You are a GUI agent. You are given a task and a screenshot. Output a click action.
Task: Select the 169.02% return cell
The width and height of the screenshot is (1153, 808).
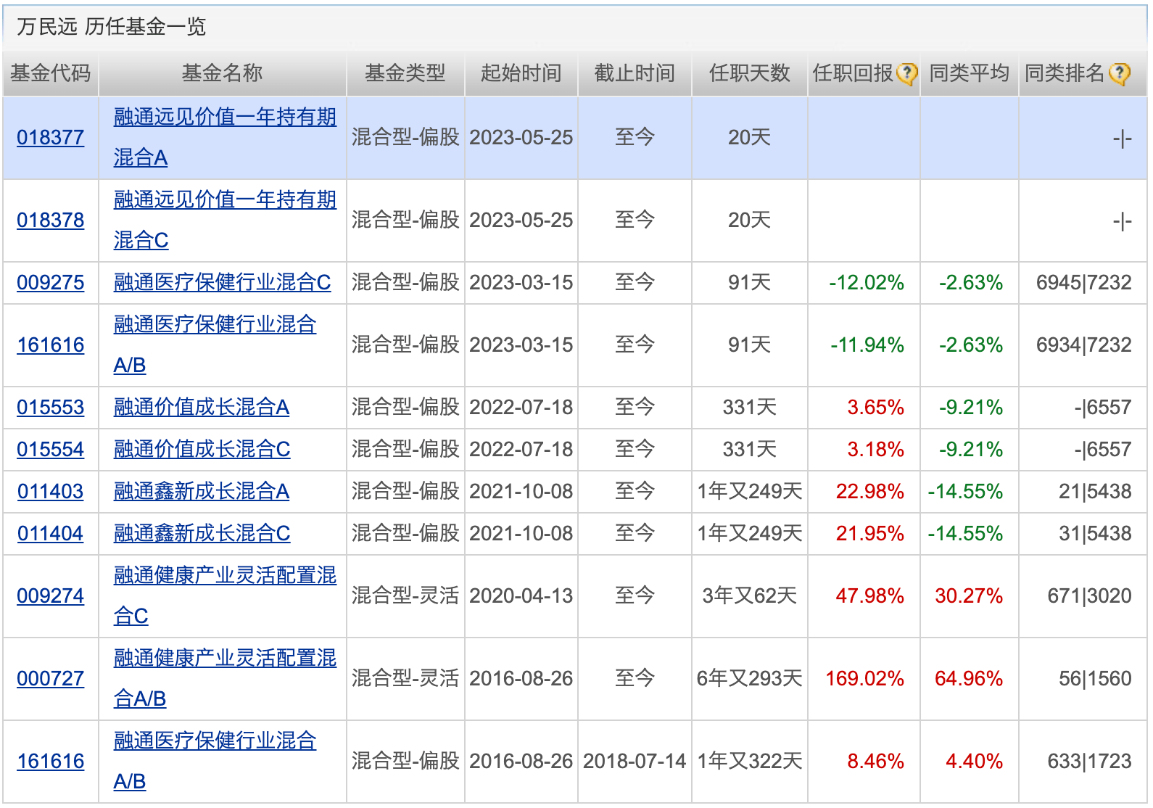point(865,678)
